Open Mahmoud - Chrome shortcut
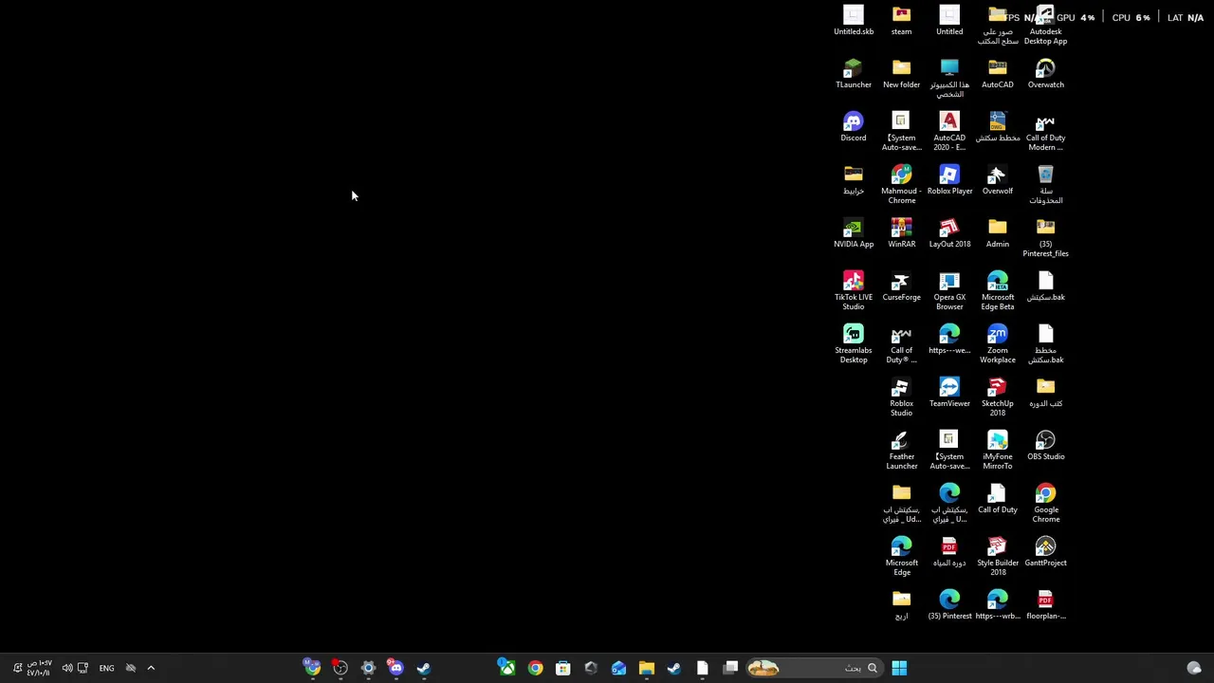1214x683 pixels. [901, 184]
